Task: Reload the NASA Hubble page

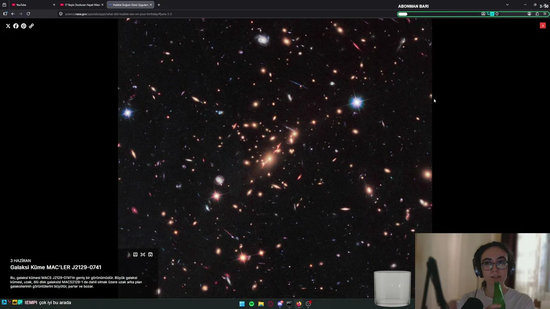Action: point(28,14)
